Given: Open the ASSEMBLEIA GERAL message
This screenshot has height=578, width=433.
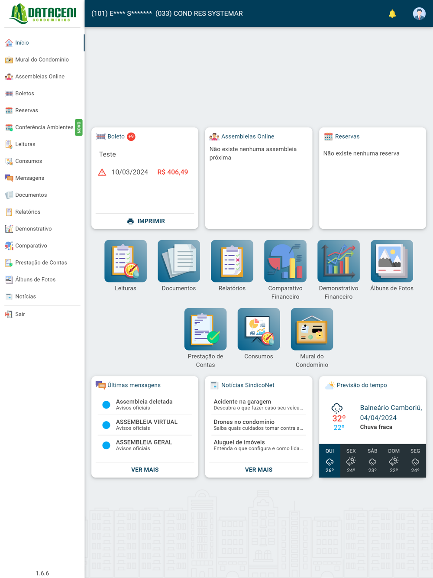Looking at the screenshot, I should pos(145,445).
